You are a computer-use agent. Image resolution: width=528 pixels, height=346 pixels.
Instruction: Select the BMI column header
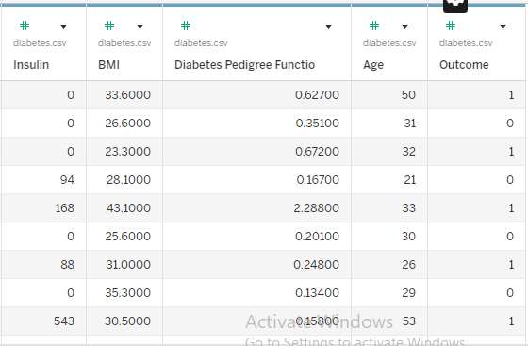108,65
